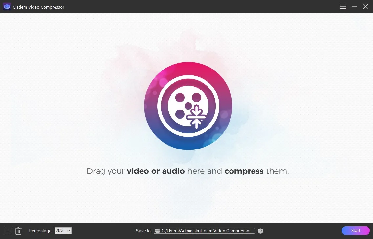Click the compress arrows inside the reel graphic
Image resolution: width=373 pixels, height=239 pixels.
tap(196, 117)
